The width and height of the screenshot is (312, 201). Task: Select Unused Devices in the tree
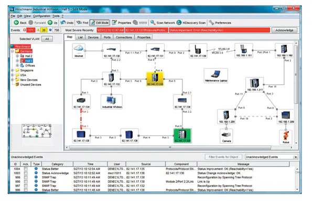(30, 84)
